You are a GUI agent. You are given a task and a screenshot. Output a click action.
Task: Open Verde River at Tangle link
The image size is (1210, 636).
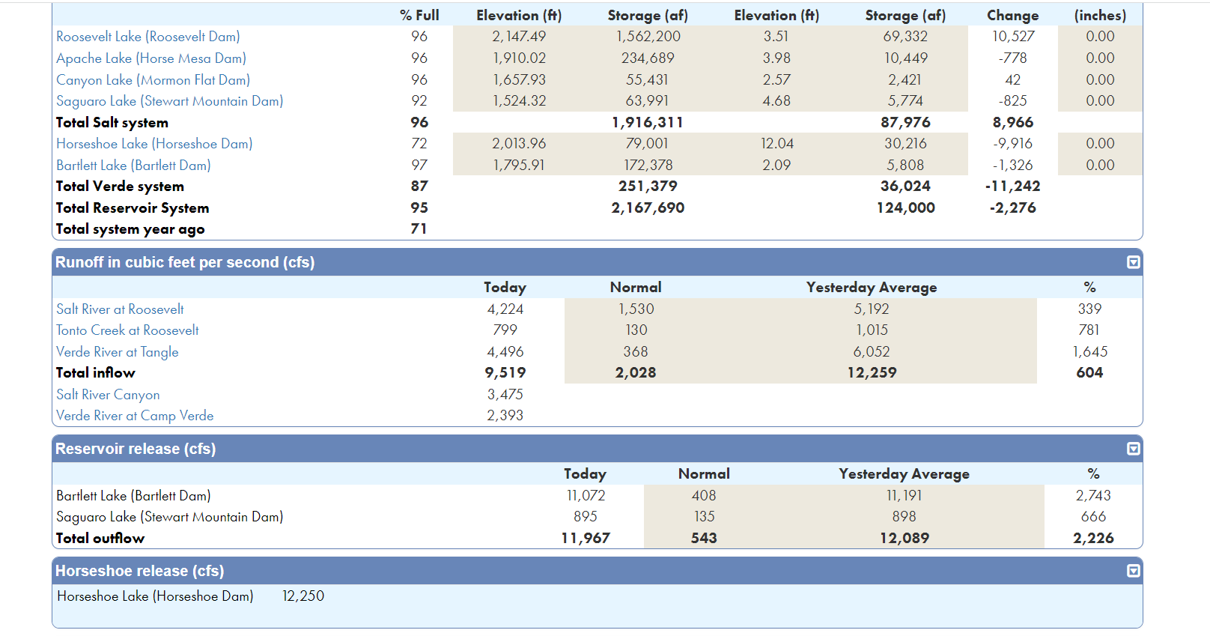click(118, 352)
